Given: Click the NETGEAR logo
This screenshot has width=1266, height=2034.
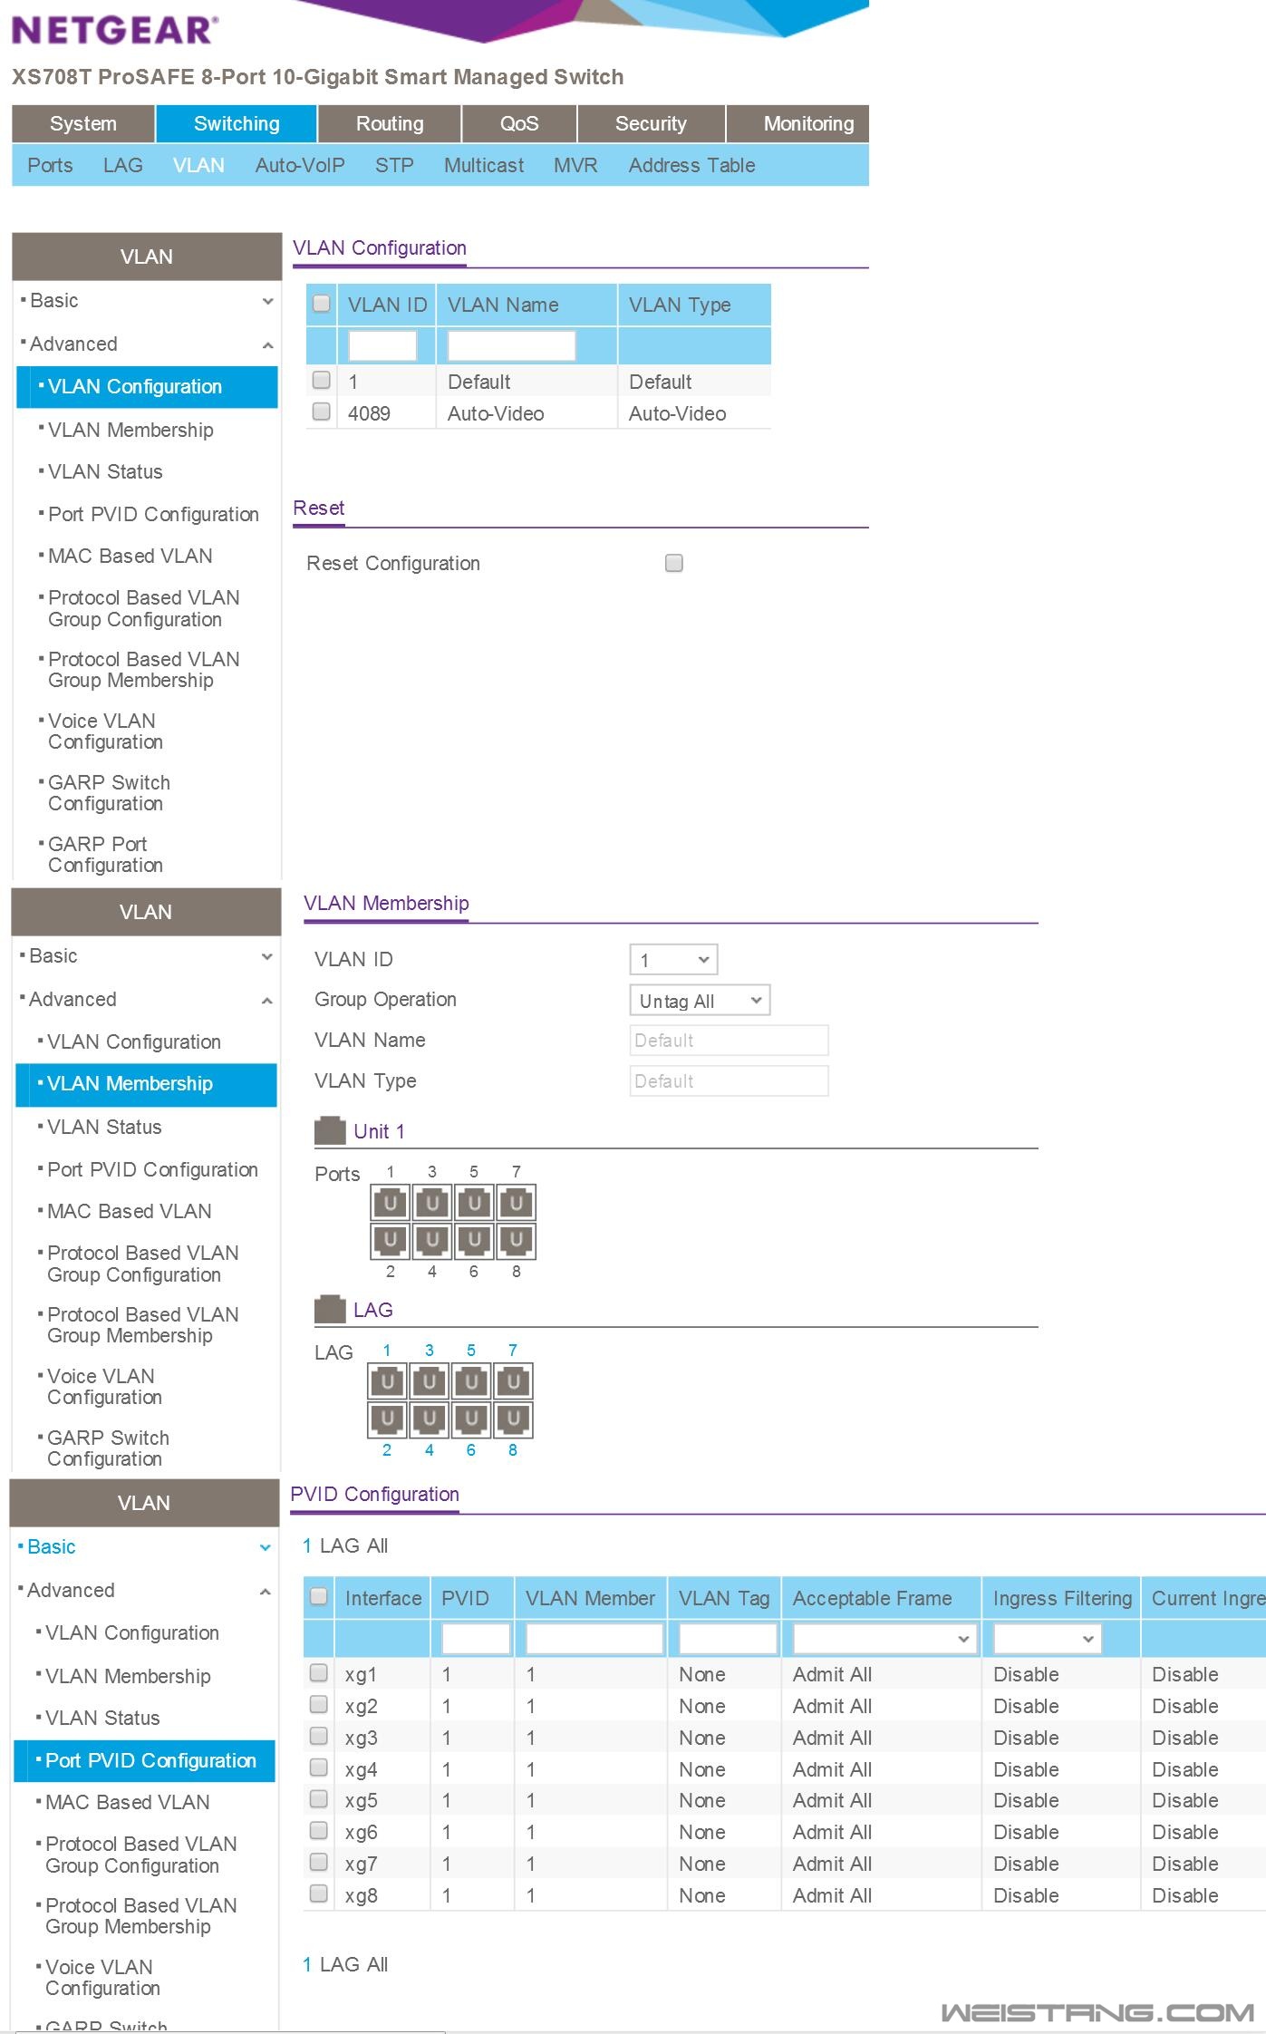Looking at the screenshot, I should [x=114, y=30].
